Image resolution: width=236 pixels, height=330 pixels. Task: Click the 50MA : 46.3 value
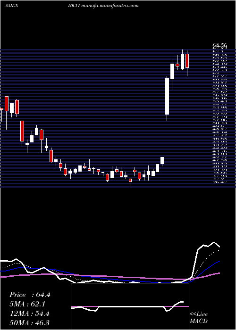pos(30,323)
